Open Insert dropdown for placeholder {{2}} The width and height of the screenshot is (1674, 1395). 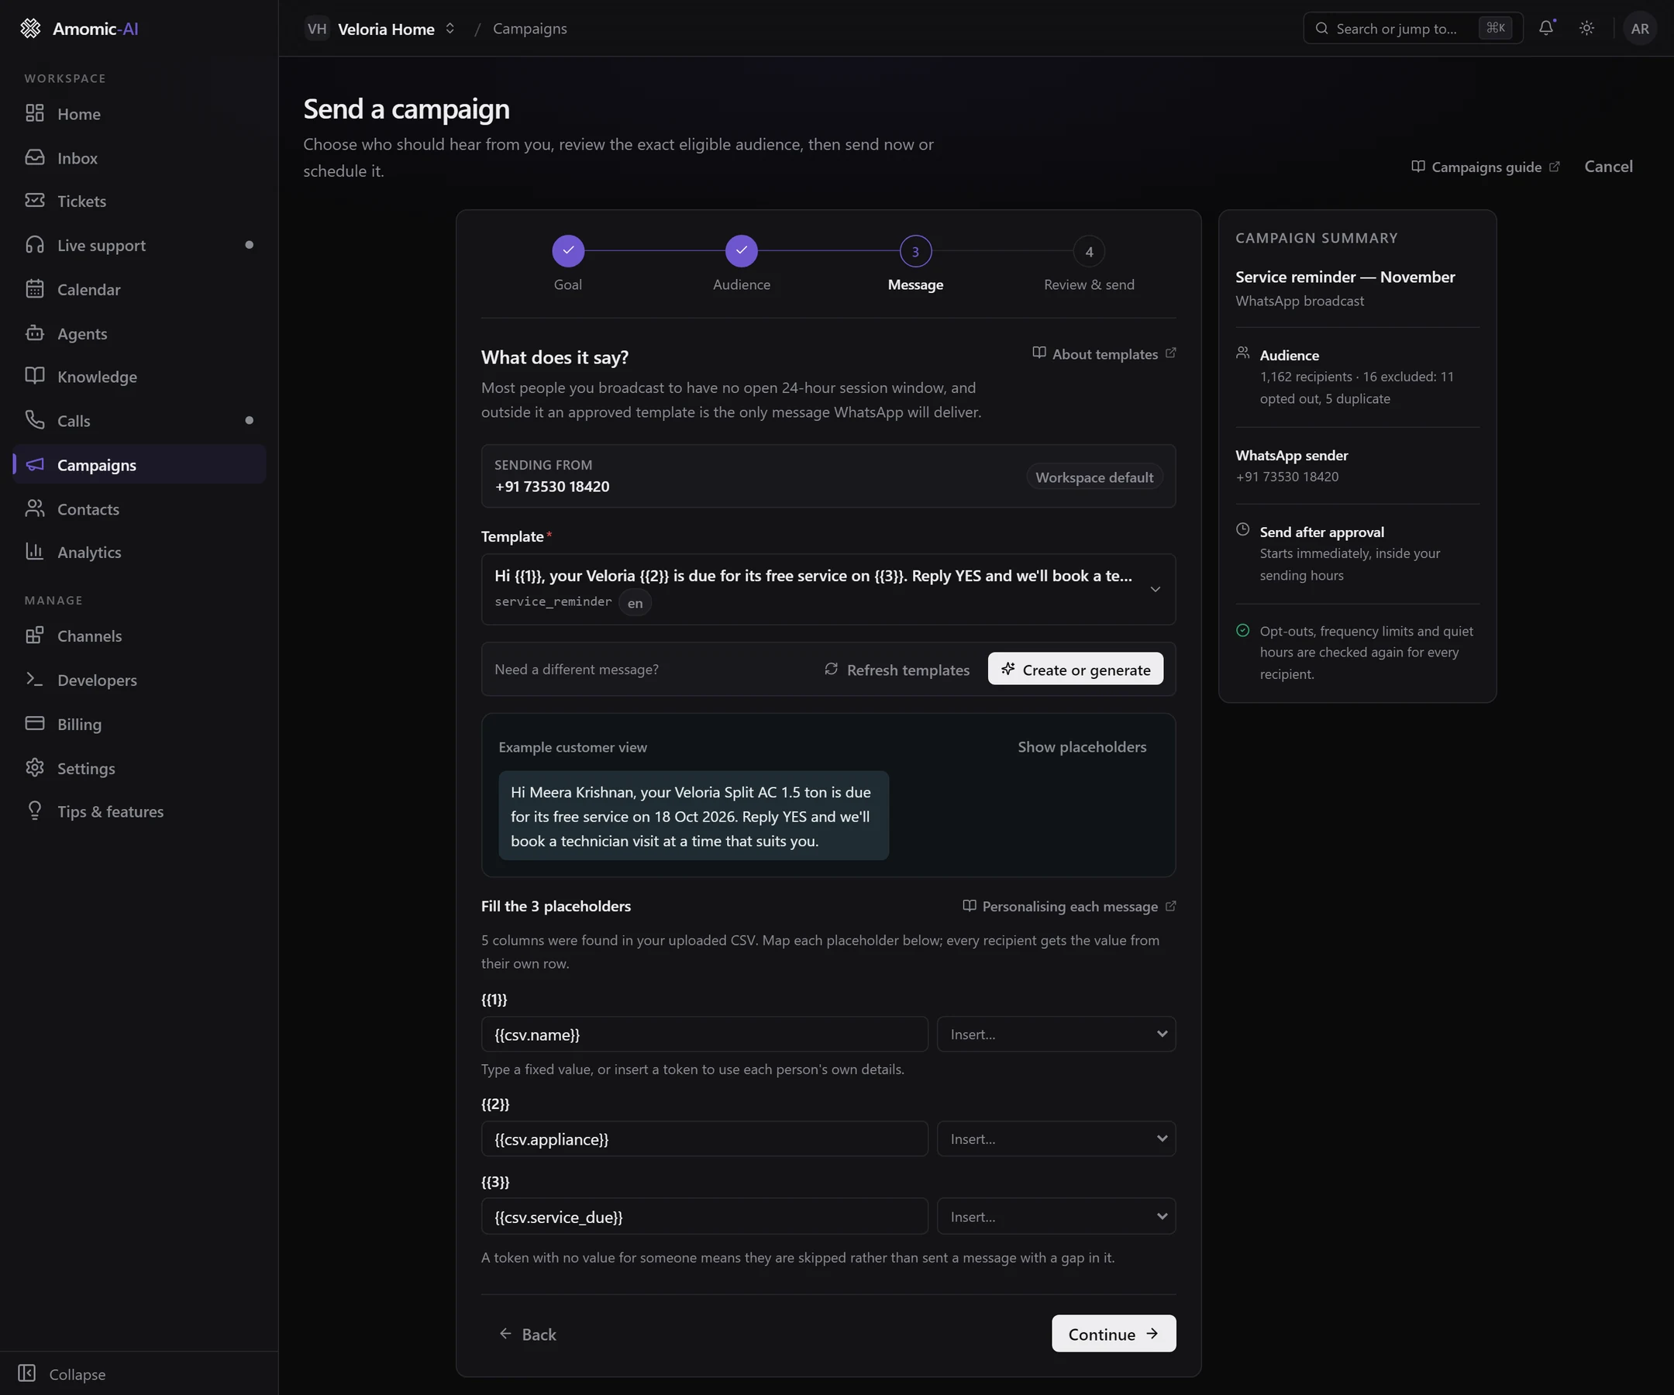[x=1056, y=1139]
